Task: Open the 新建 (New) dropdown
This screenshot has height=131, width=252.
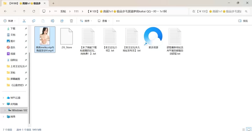Action: (x=10, y=21)
